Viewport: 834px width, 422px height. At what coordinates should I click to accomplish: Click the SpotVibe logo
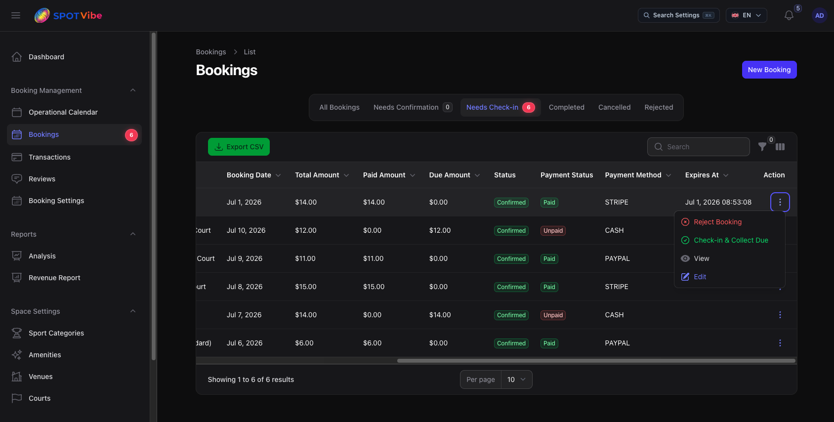tap(68, 15)
